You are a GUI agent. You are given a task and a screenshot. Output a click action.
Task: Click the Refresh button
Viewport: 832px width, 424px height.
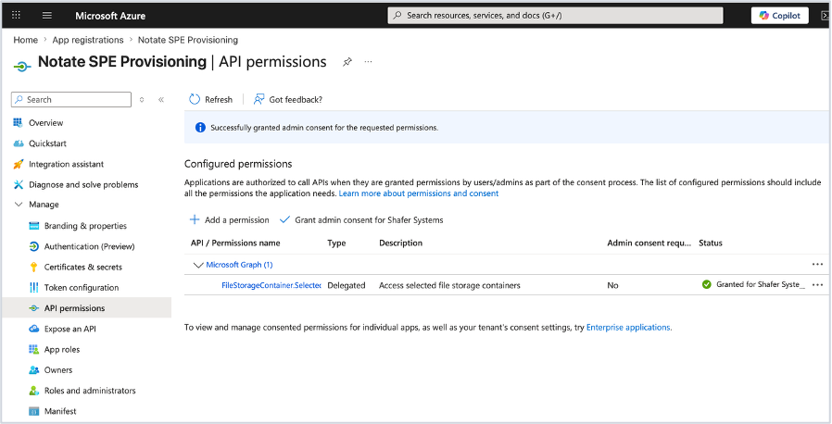(x=210, y=99)
